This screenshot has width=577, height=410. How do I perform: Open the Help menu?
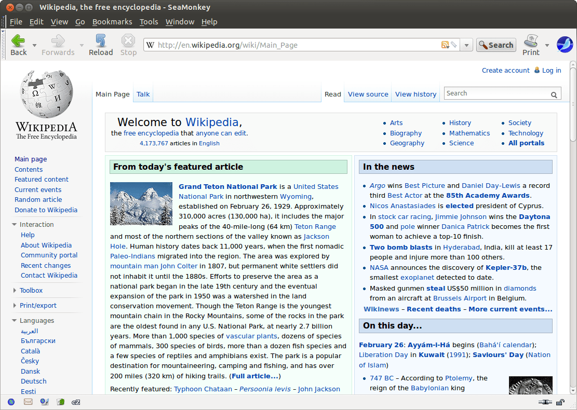point(209,22)
